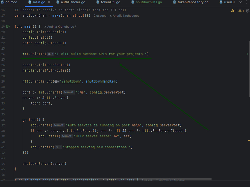Viewport: 250px width, 187px height.
Task: Click the "Stopped serving new connections." string
Action: (x=96, y=147)
